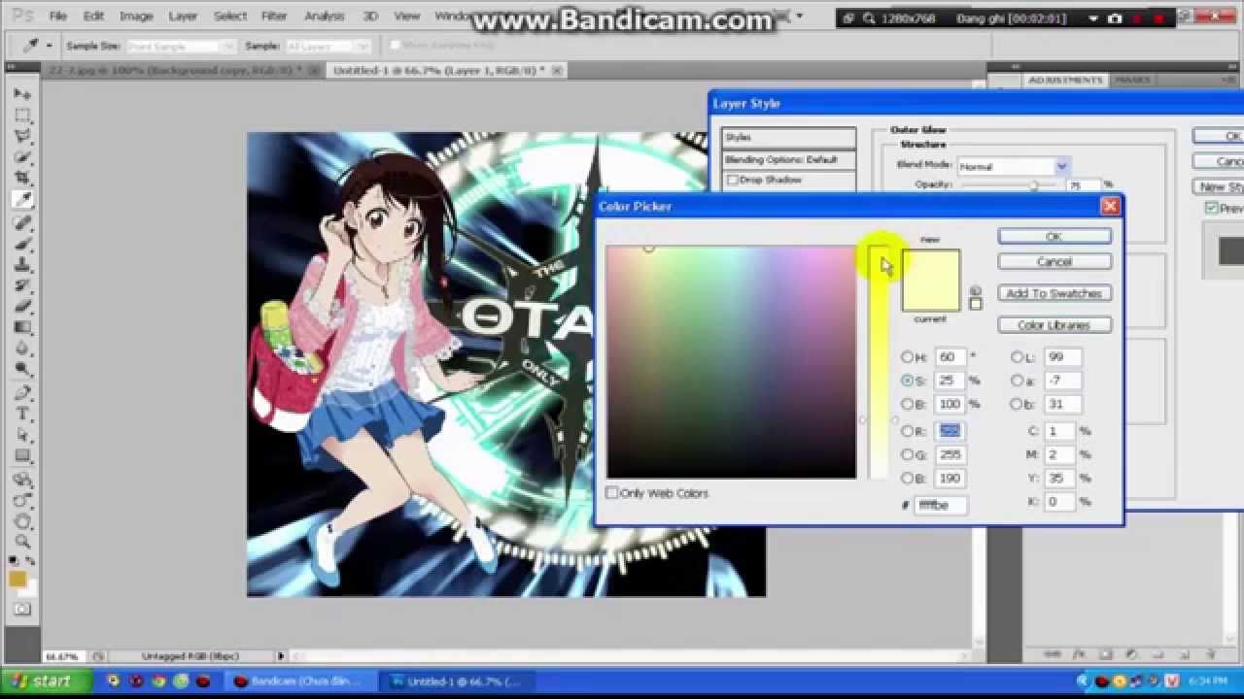Screen dimensions: 1244x699
Task: Select the R red radio button
Action: 908,431
